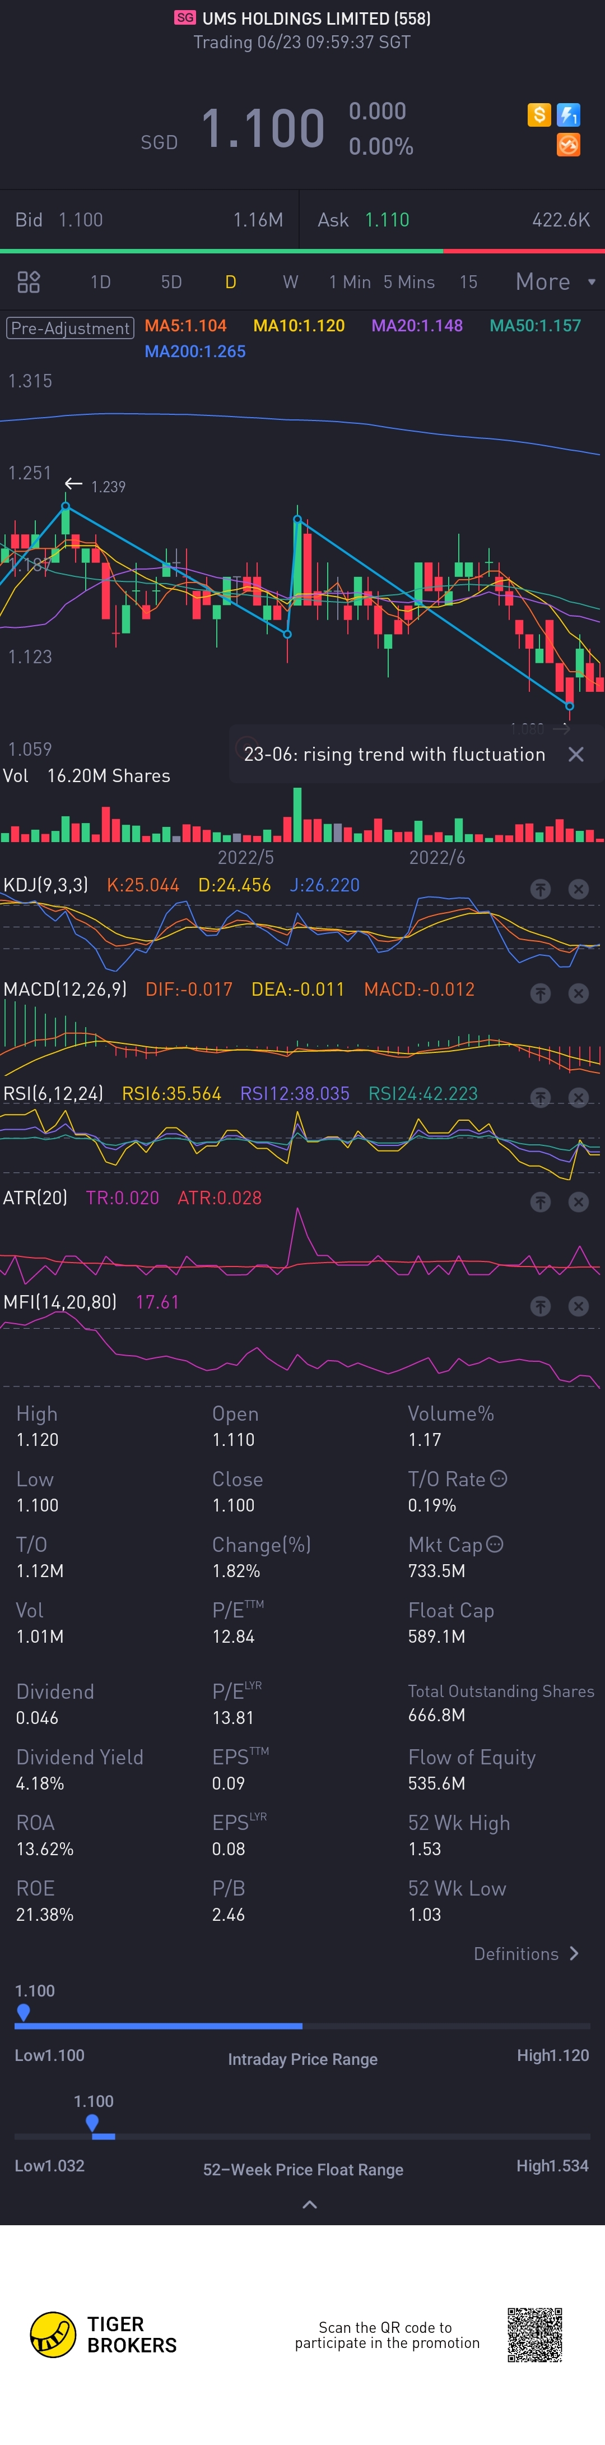Select the D daily candlestick tab
This screenshot has height=2445, width=605.
point(230,282)
